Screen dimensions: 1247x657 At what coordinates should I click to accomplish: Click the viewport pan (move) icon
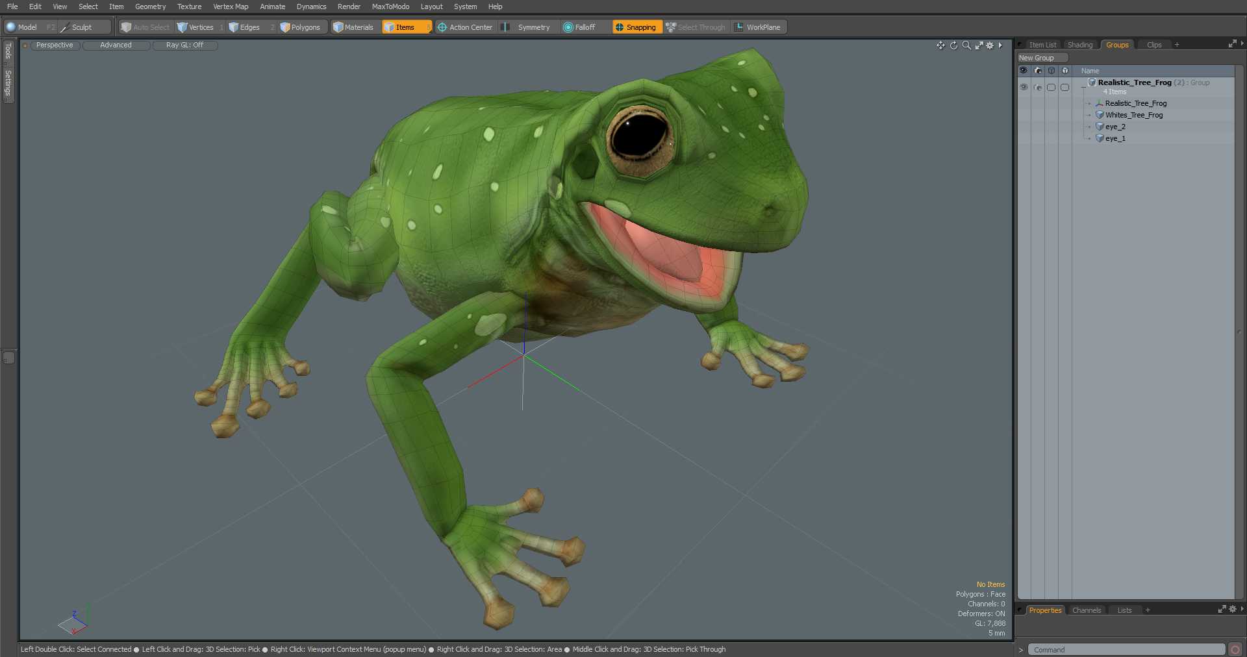(x=940, y=45)
